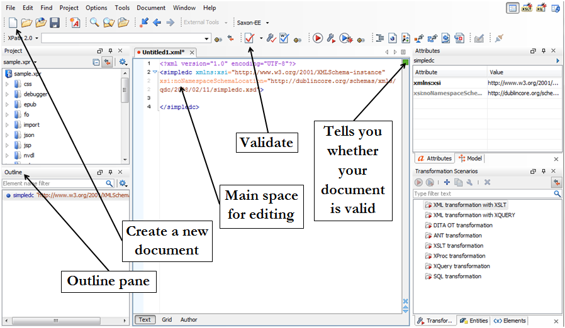Save the document with the floppy disk icon
Screen dimensions: 565x328
coord(54,23)
